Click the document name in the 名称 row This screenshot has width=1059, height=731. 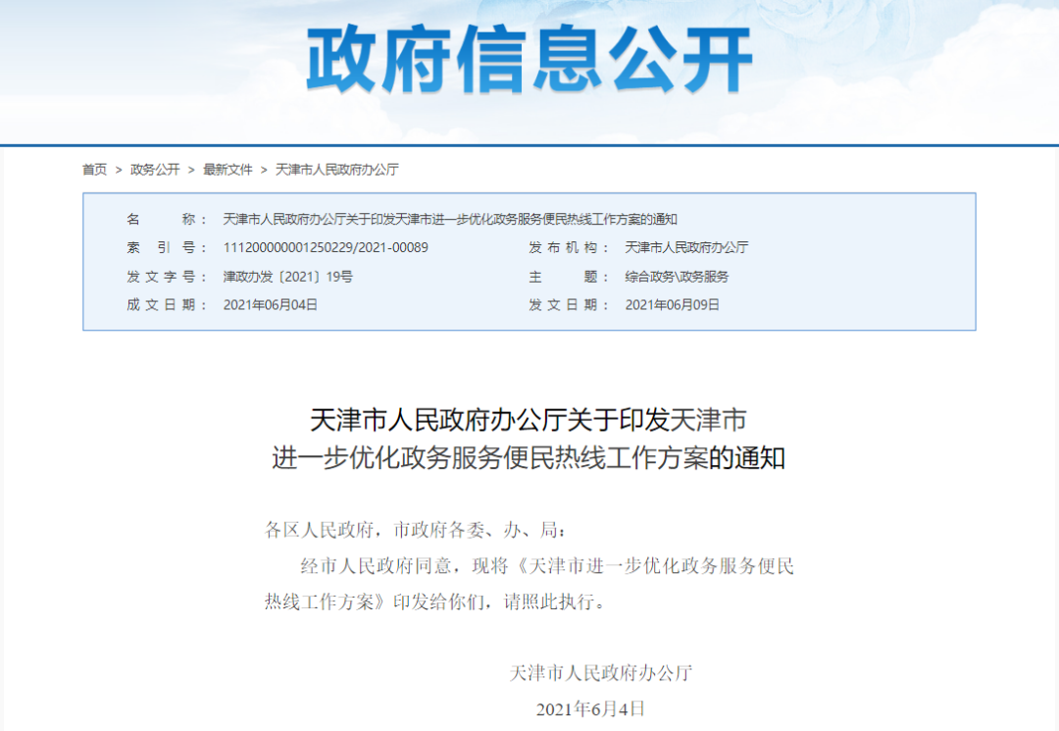click(450, 219)
